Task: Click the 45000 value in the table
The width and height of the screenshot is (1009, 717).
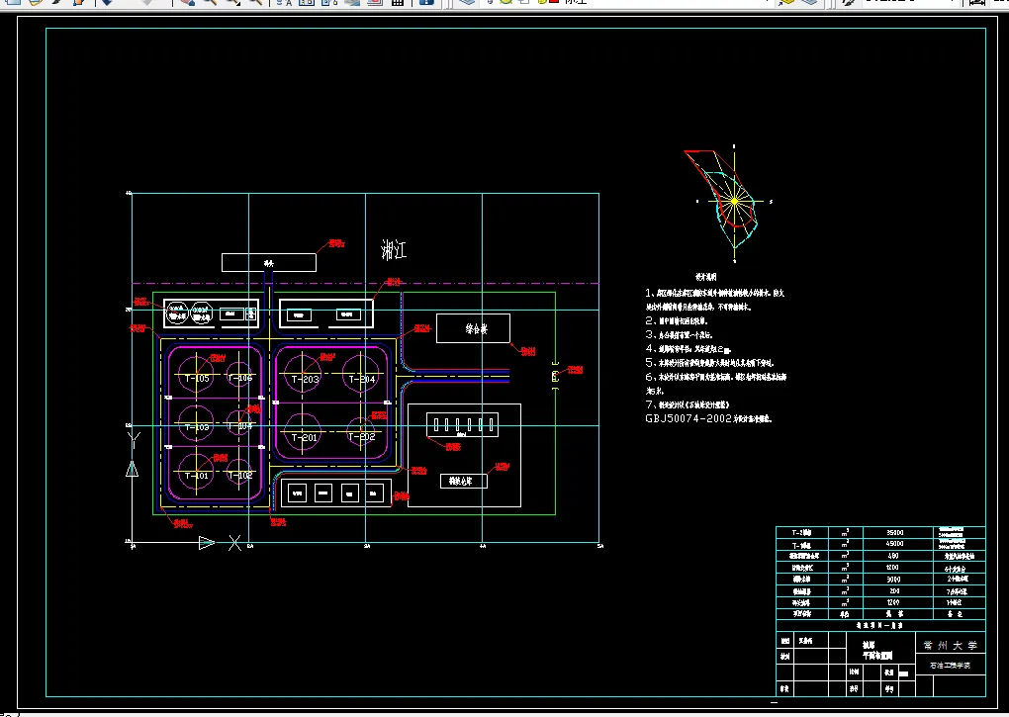Action: [894, 544]
